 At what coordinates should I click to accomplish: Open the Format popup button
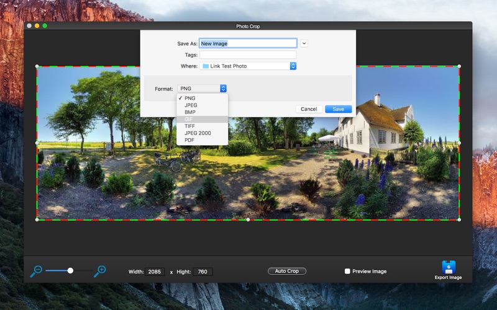click(x=202, y=89)
